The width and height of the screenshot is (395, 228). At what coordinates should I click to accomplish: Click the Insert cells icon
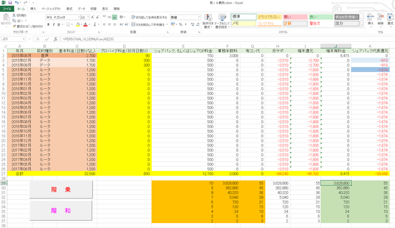(x=370, y=18)
